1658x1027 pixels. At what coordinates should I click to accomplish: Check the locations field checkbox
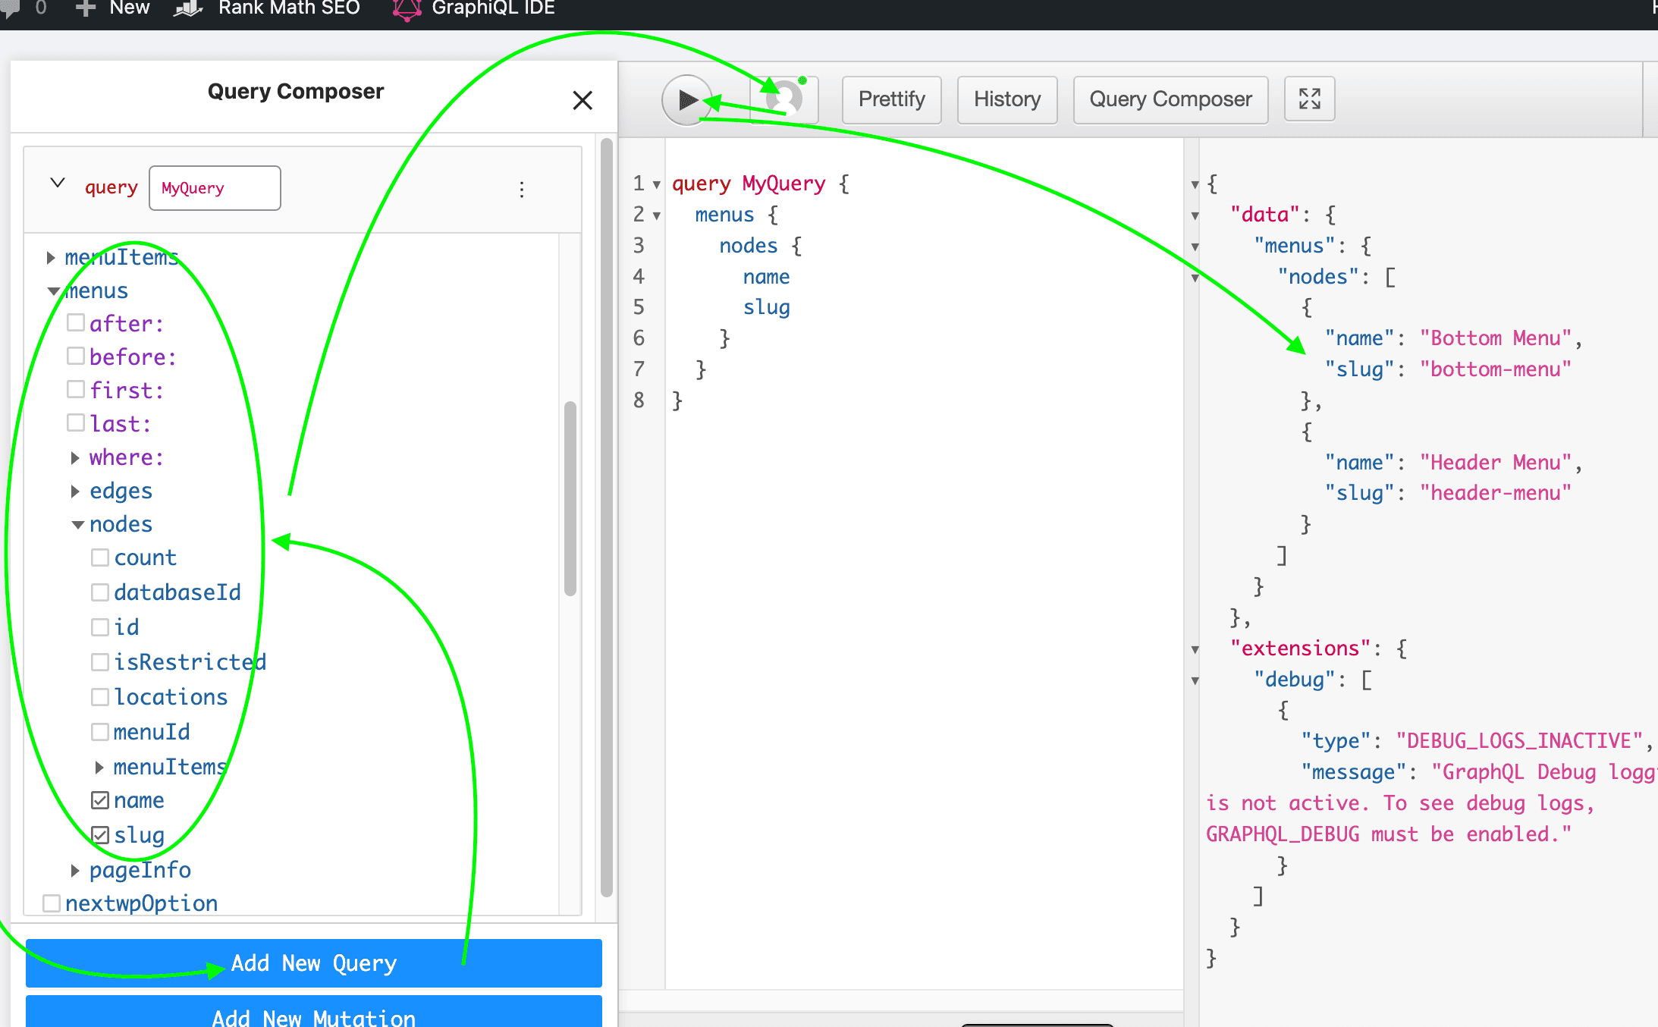coord(100,696)
